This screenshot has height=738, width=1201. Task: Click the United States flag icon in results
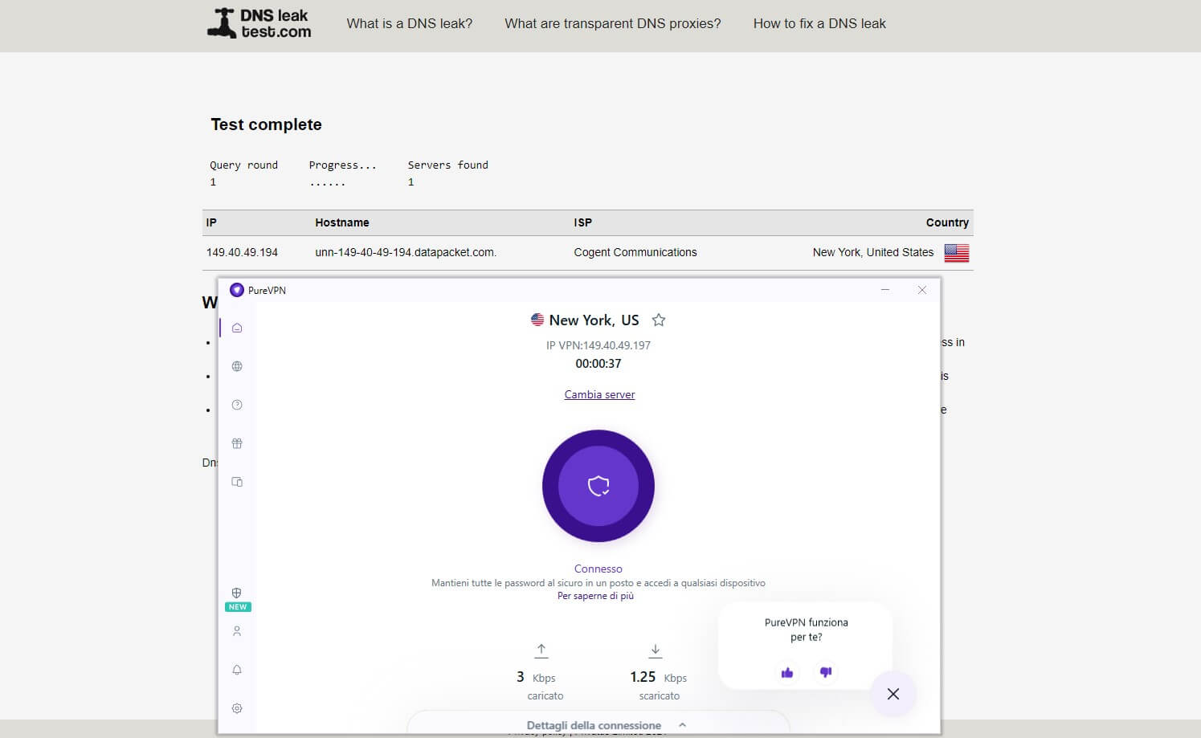coord(956,253)
